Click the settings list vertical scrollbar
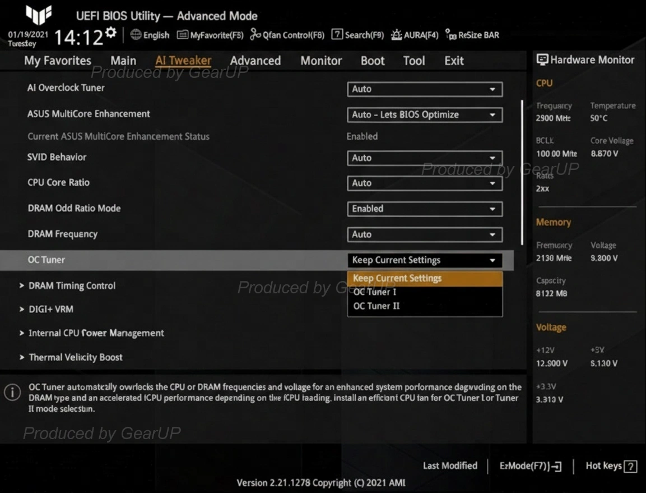This screenshot has height=493, width=646. [x=522, y=172]
